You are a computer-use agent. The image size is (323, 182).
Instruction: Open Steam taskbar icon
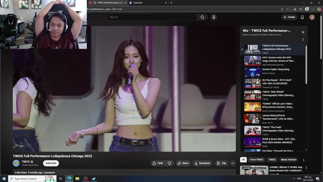[94, 179]
